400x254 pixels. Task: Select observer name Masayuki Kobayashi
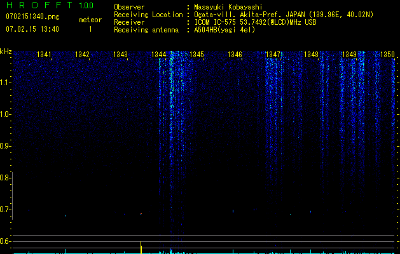click(x=228, y=7)
